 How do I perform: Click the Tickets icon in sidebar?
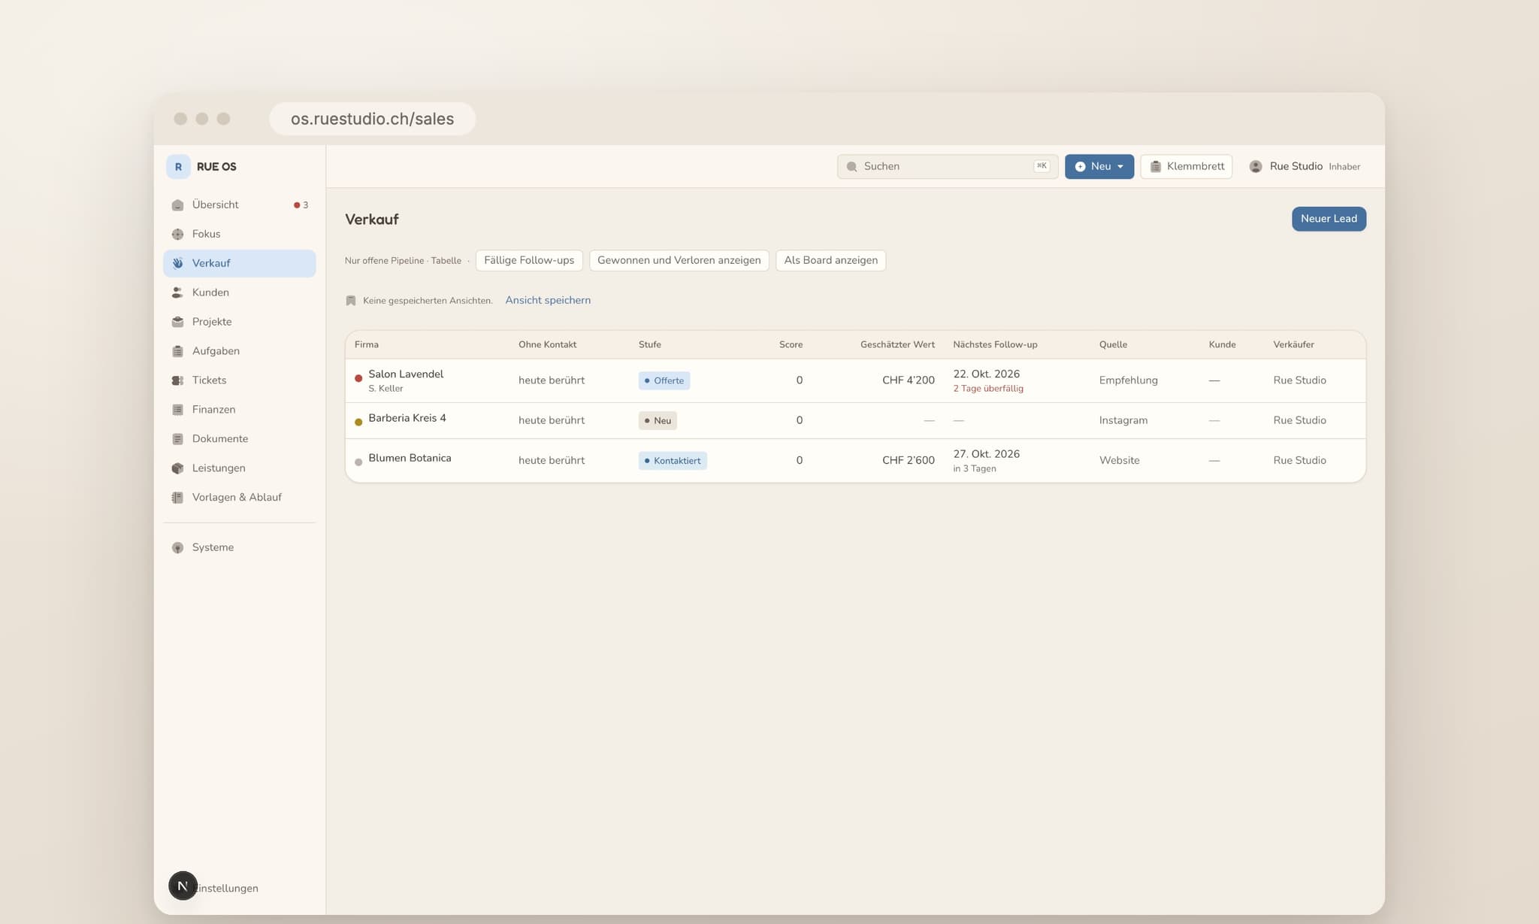[177, 380]
